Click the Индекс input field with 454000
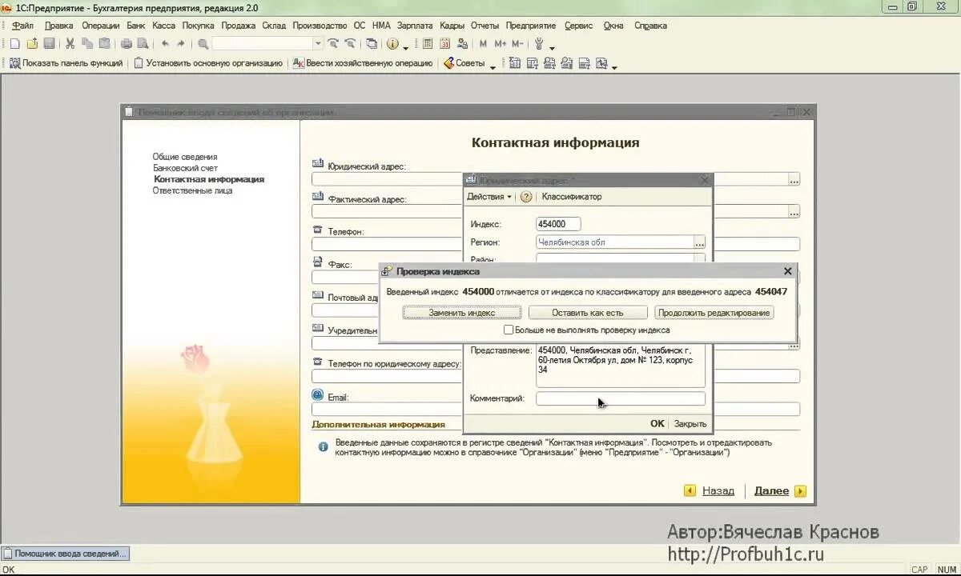 [x=558, y=225]
